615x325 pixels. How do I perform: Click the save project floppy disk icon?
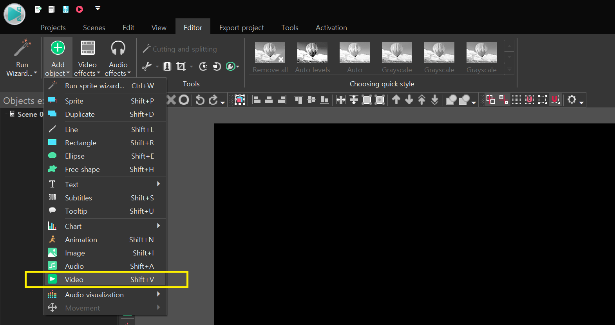65,9
